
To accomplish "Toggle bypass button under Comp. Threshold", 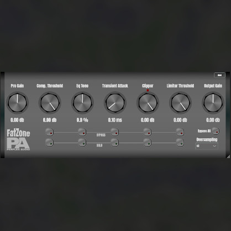I will [49, 132].
